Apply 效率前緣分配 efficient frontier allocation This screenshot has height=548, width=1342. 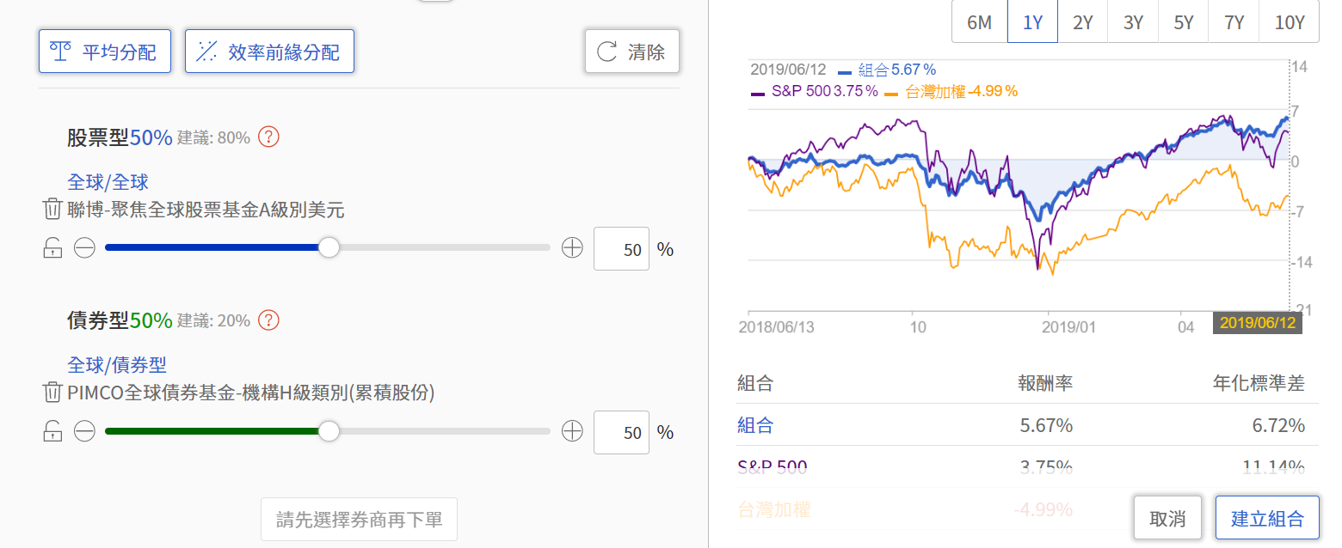[x=269, y=52]
